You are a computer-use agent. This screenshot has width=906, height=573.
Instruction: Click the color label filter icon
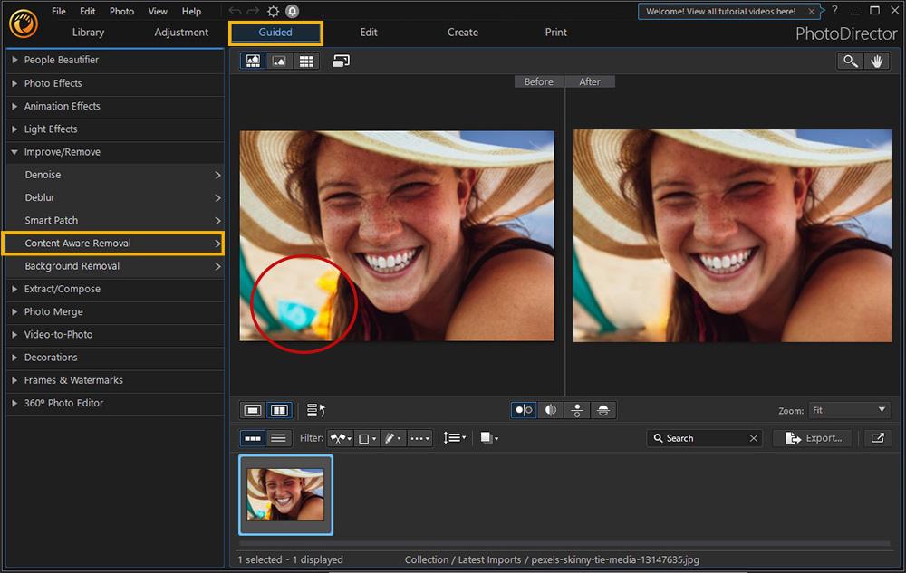366,438
